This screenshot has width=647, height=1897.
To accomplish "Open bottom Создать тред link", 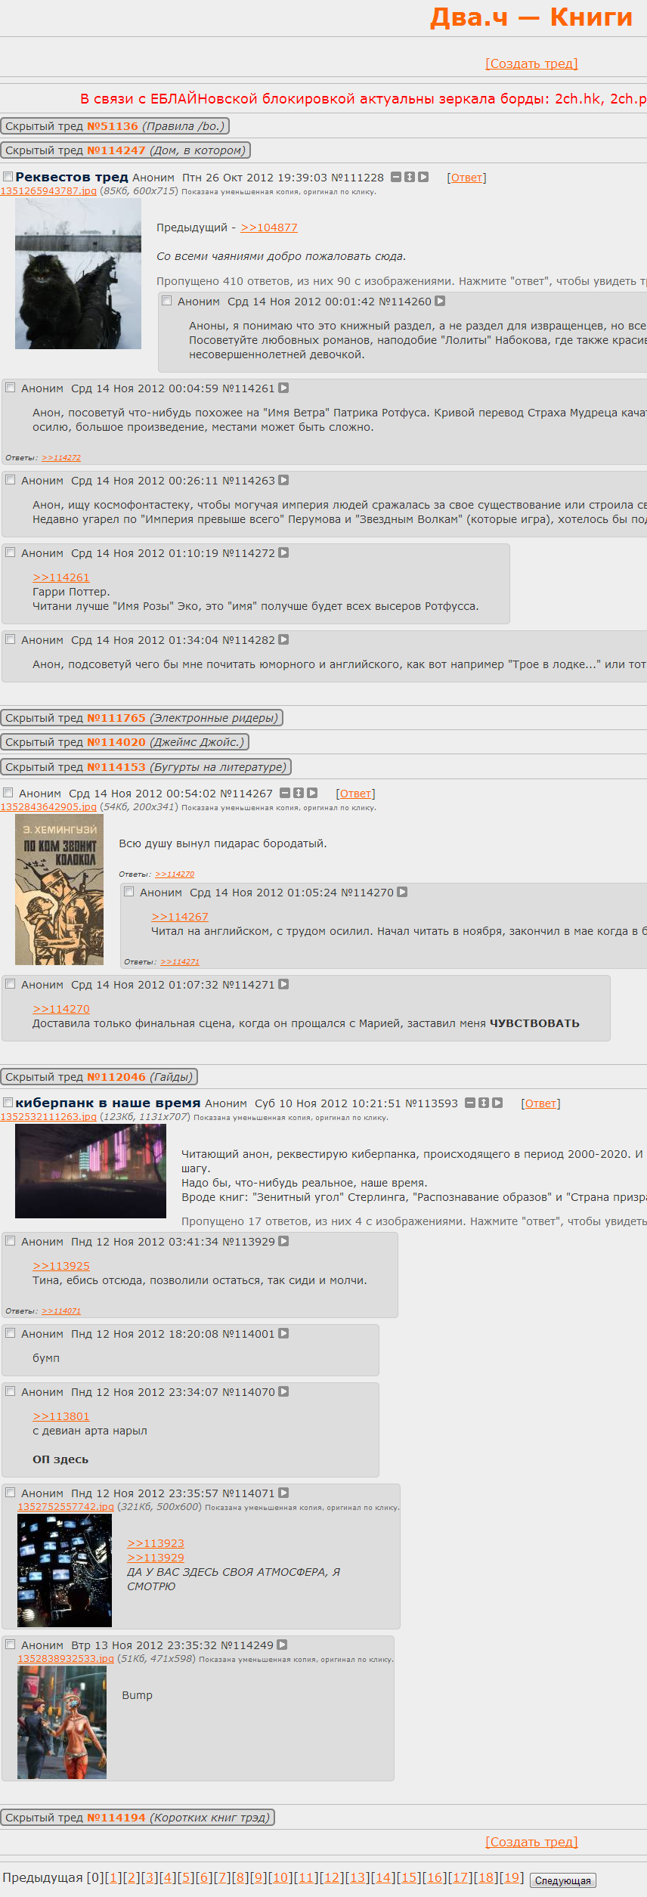I will pos(531,1842).
